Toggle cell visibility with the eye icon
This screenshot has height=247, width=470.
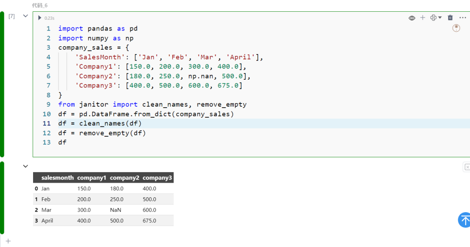point(412,18)
